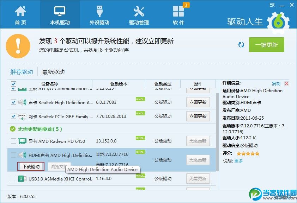Click WHQL badge on AMD Radeon row
The height and width of the screenshot is (203, 297).
pos(140,138)
